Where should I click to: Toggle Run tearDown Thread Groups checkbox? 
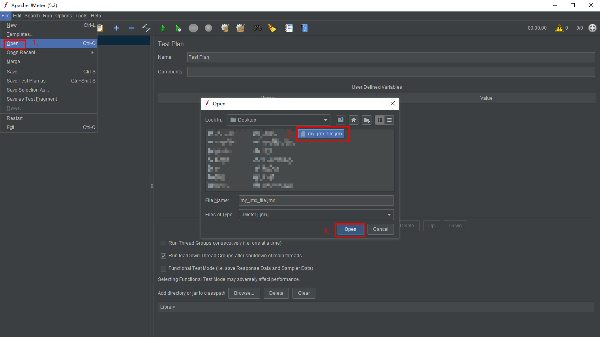pyautogui.click(x=163, y=256)
